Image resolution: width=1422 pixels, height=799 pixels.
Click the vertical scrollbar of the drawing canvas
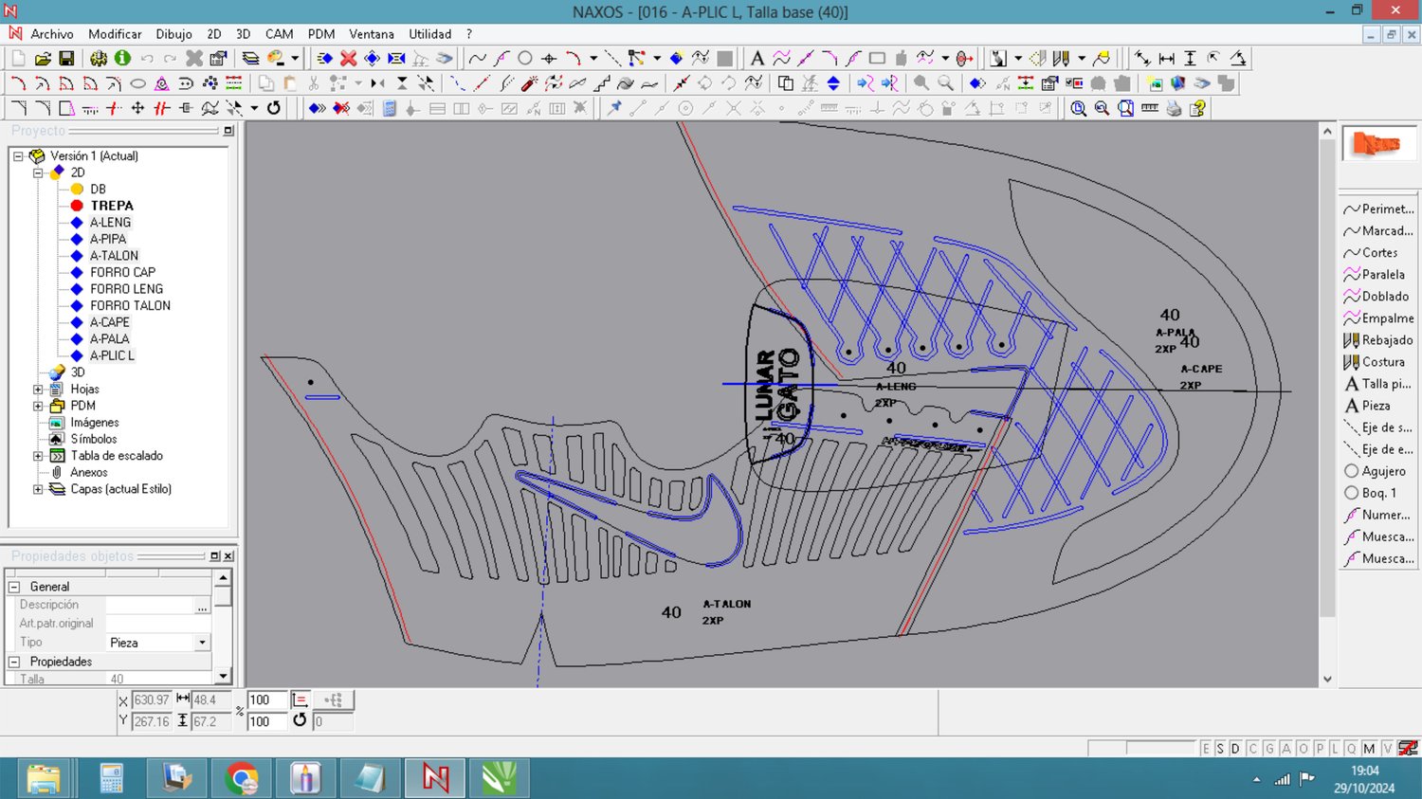tap(1327, 405)
